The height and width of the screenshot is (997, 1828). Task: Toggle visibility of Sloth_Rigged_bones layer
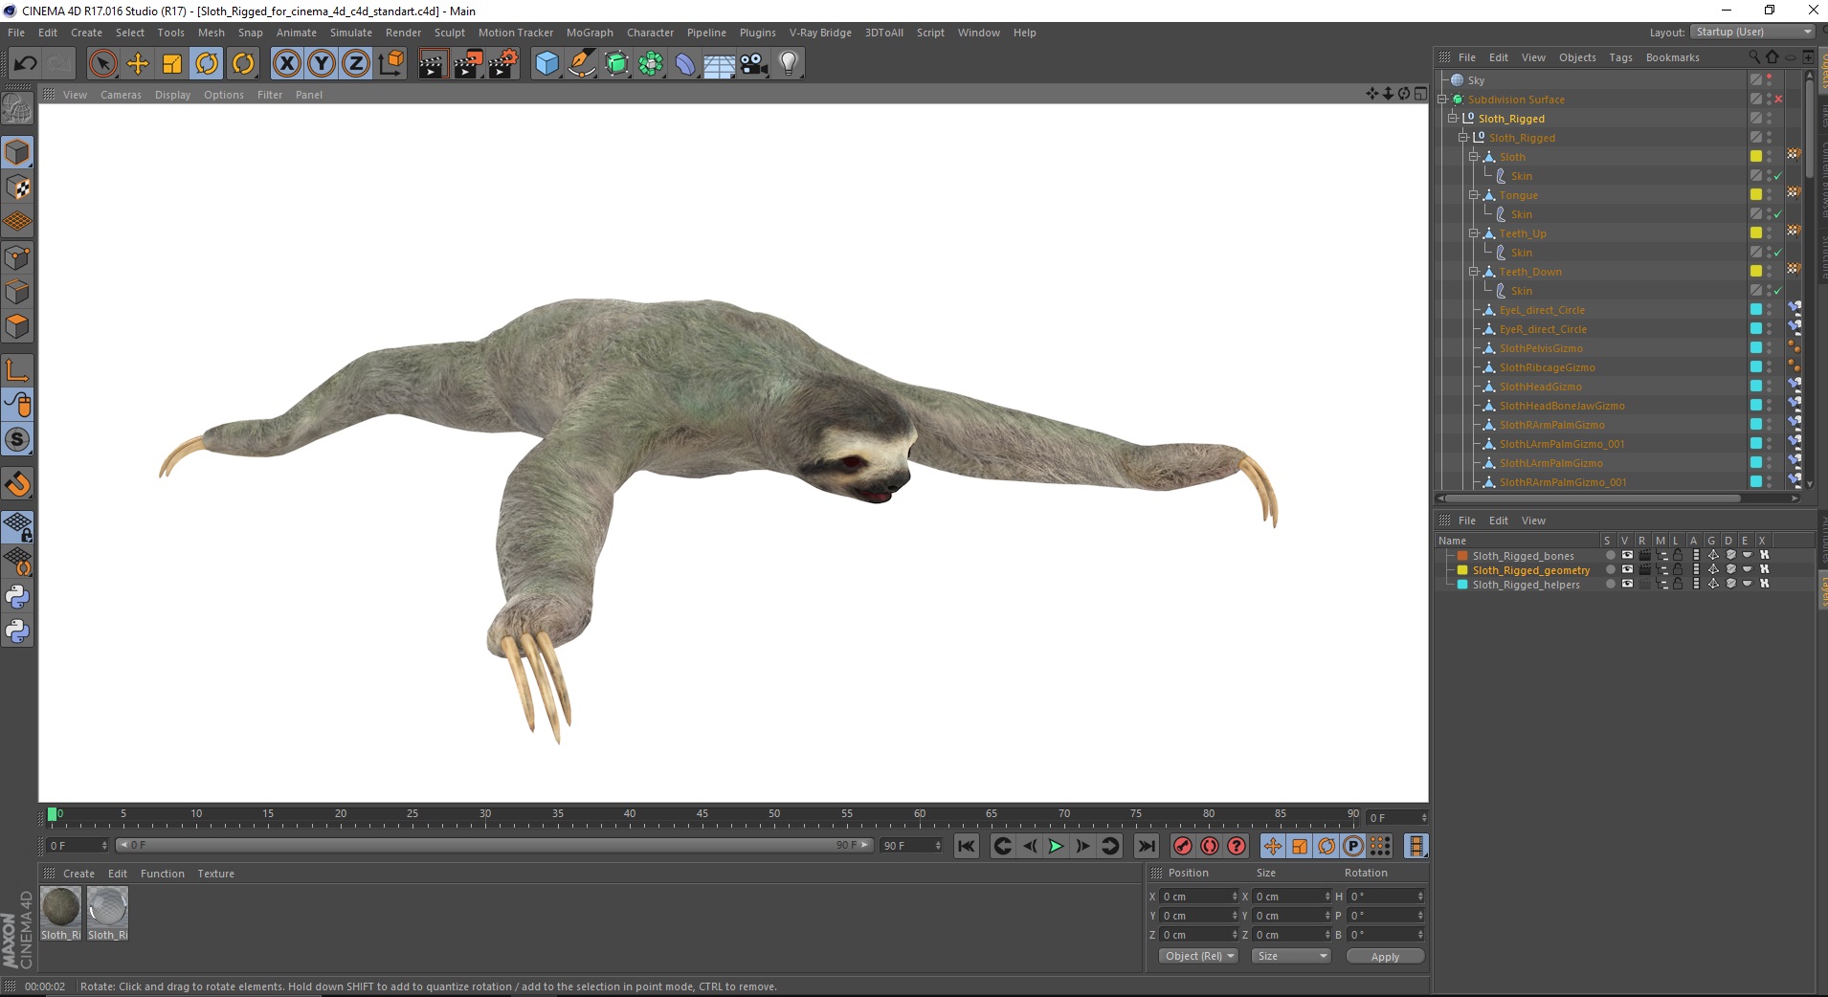click(1627, 555)
